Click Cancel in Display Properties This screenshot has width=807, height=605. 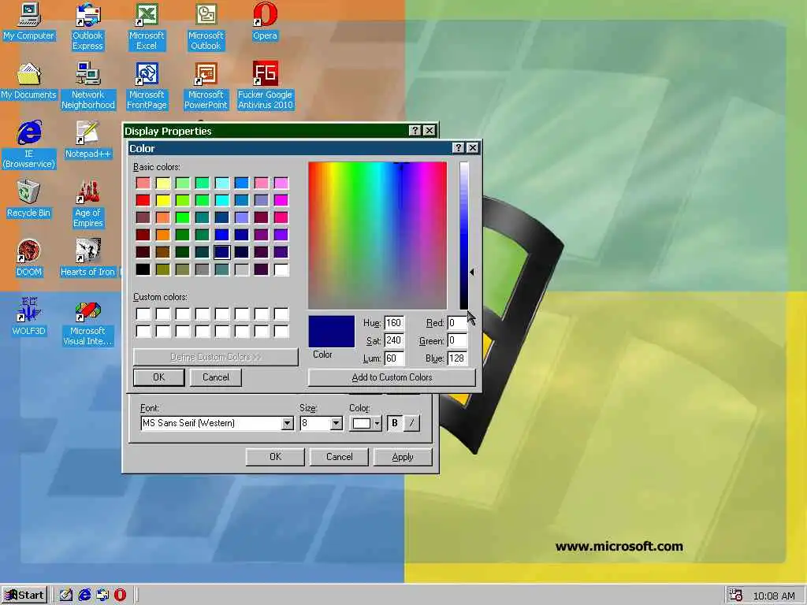(x=339, y=457)
